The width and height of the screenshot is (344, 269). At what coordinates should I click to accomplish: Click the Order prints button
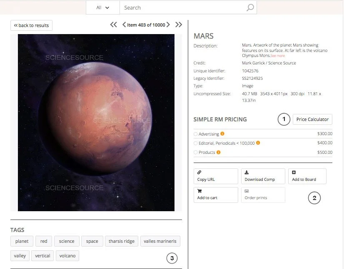coord(263,195)
